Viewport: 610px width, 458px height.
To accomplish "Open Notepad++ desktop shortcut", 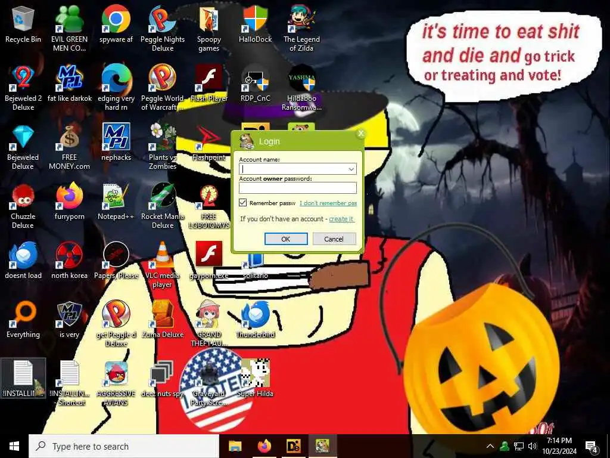I will [x=116, y=202].
